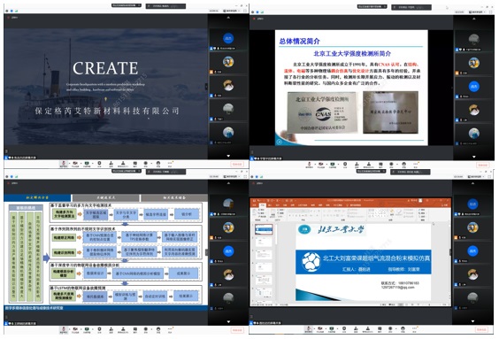Click the red end meeting button under CNAS slide

[x=483, y=165]
